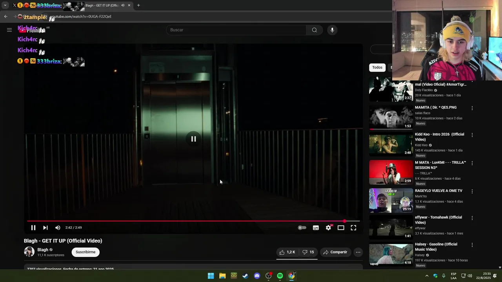Open M MATA LuvKMI TRILLA session thumbnail
502x282 pixels.
391,172
